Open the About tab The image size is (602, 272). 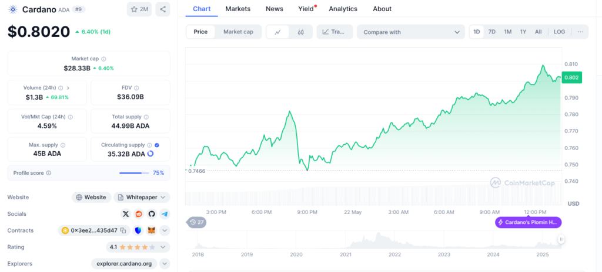pos(382,8)
